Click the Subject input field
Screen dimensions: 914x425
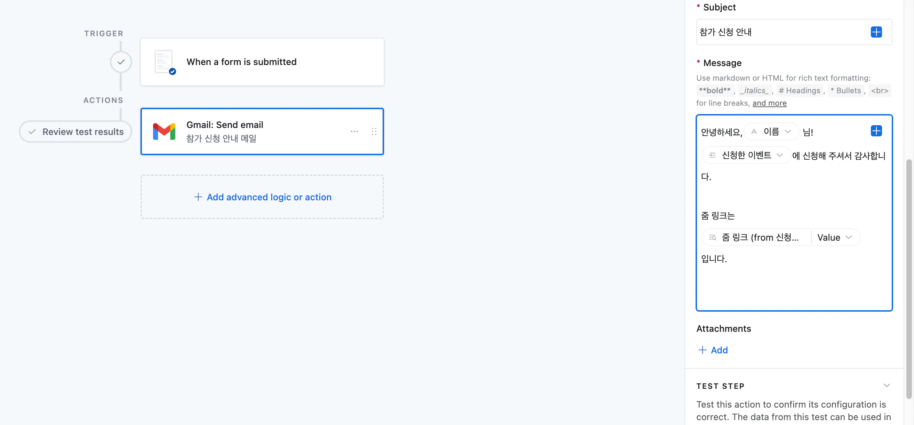point(780,32)
